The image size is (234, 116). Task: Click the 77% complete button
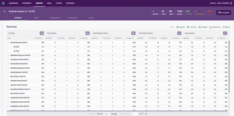point(224,12)
